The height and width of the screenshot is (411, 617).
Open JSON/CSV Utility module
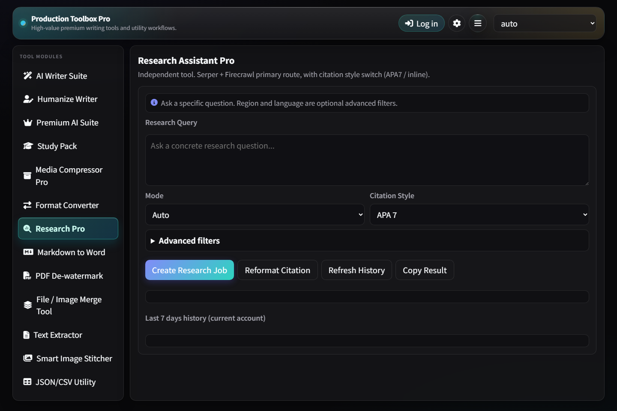coord(68,382)
